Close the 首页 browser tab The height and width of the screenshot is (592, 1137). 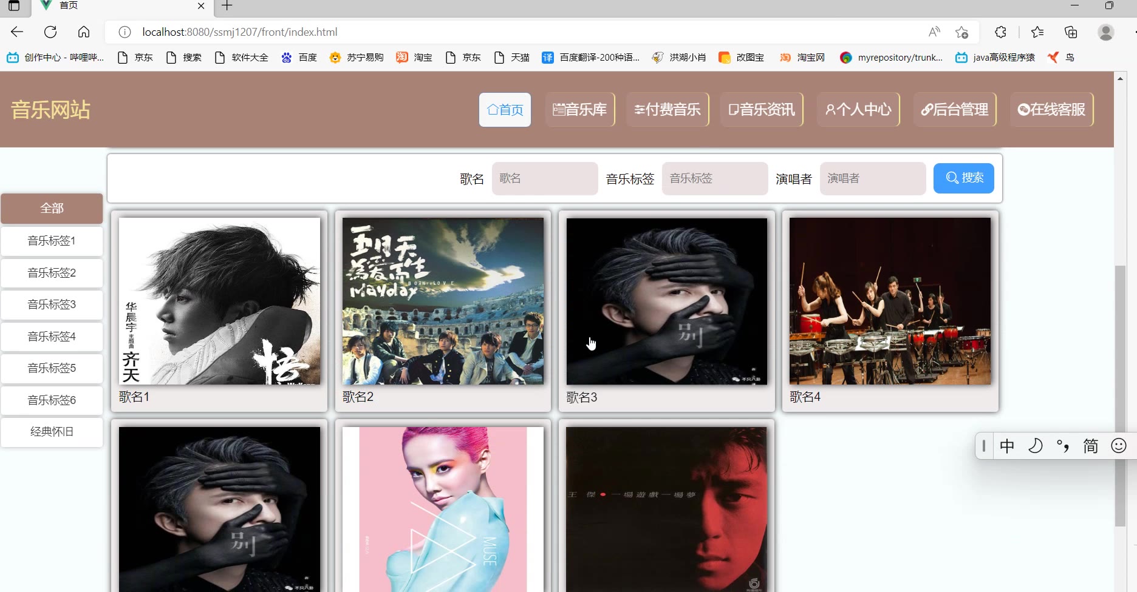click(x=201, y=6)
